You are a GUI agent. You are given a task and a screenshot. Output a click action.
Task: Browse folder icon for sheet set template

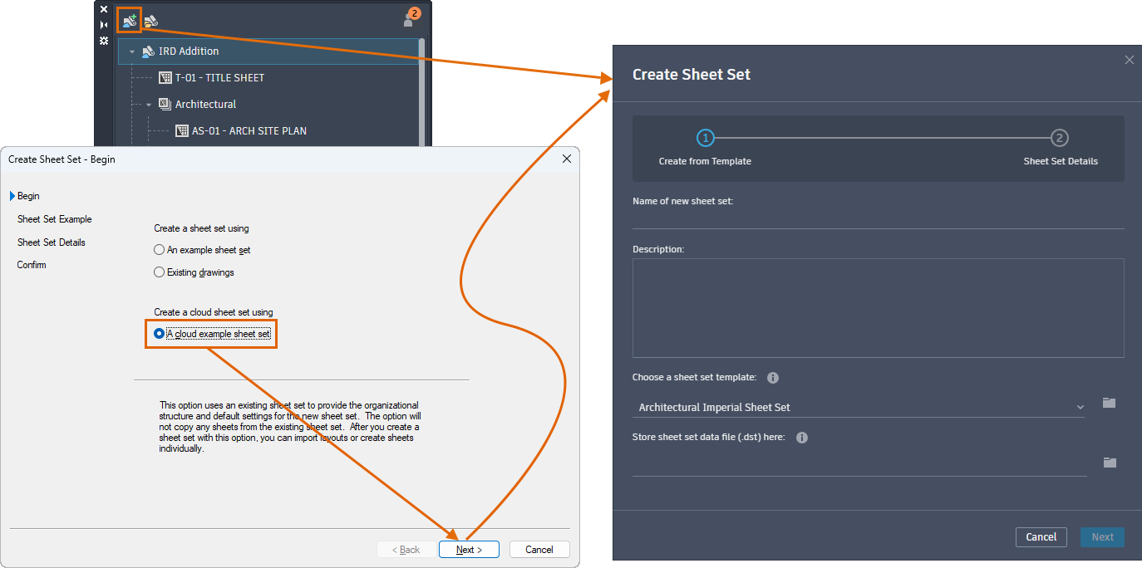tap(1109, 403)
